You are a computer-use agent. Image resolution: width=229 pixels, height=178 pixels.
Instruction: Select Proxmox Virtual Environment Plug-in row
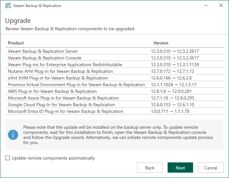(76, 85)
